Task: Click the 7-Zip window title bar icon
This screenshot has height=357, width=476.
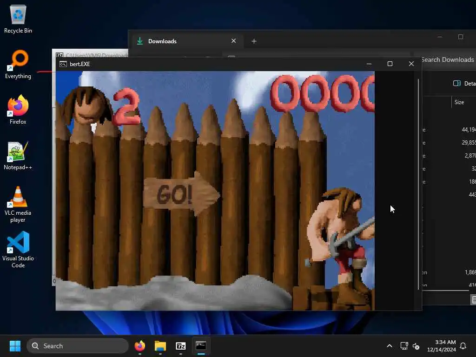Action: pyautogui.click(x=59, y=55)
